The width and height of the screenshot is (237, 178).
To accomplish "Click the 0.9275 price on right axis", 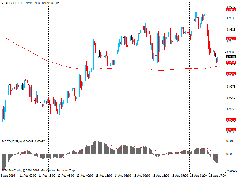I will point(231,87).
